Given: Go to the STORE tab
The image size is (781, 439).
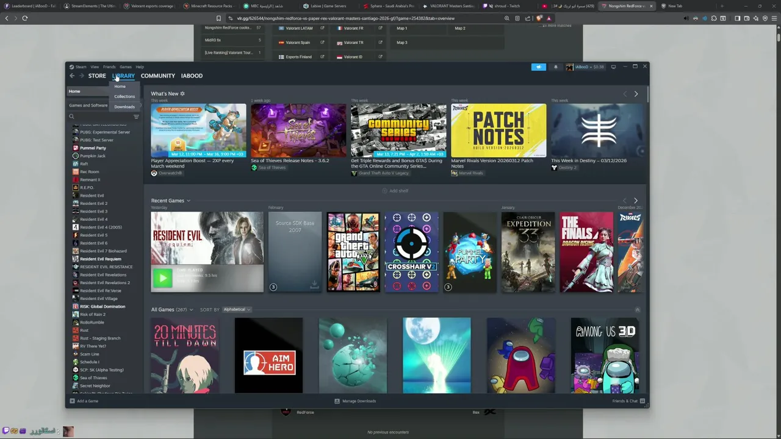Looking at the screenshot, I should [97, 76].
